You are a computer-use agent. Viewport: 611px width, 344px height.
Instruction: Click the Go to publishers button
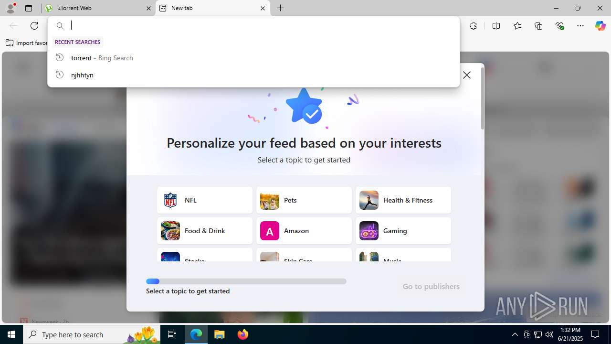[431, 287]
